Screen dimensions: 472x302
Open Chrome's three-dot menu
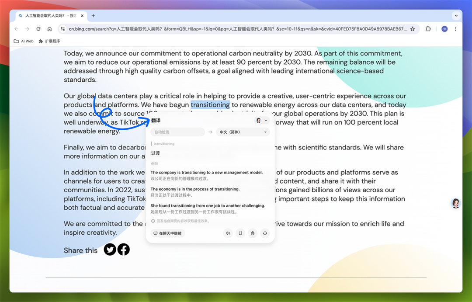tap(456, 29)
